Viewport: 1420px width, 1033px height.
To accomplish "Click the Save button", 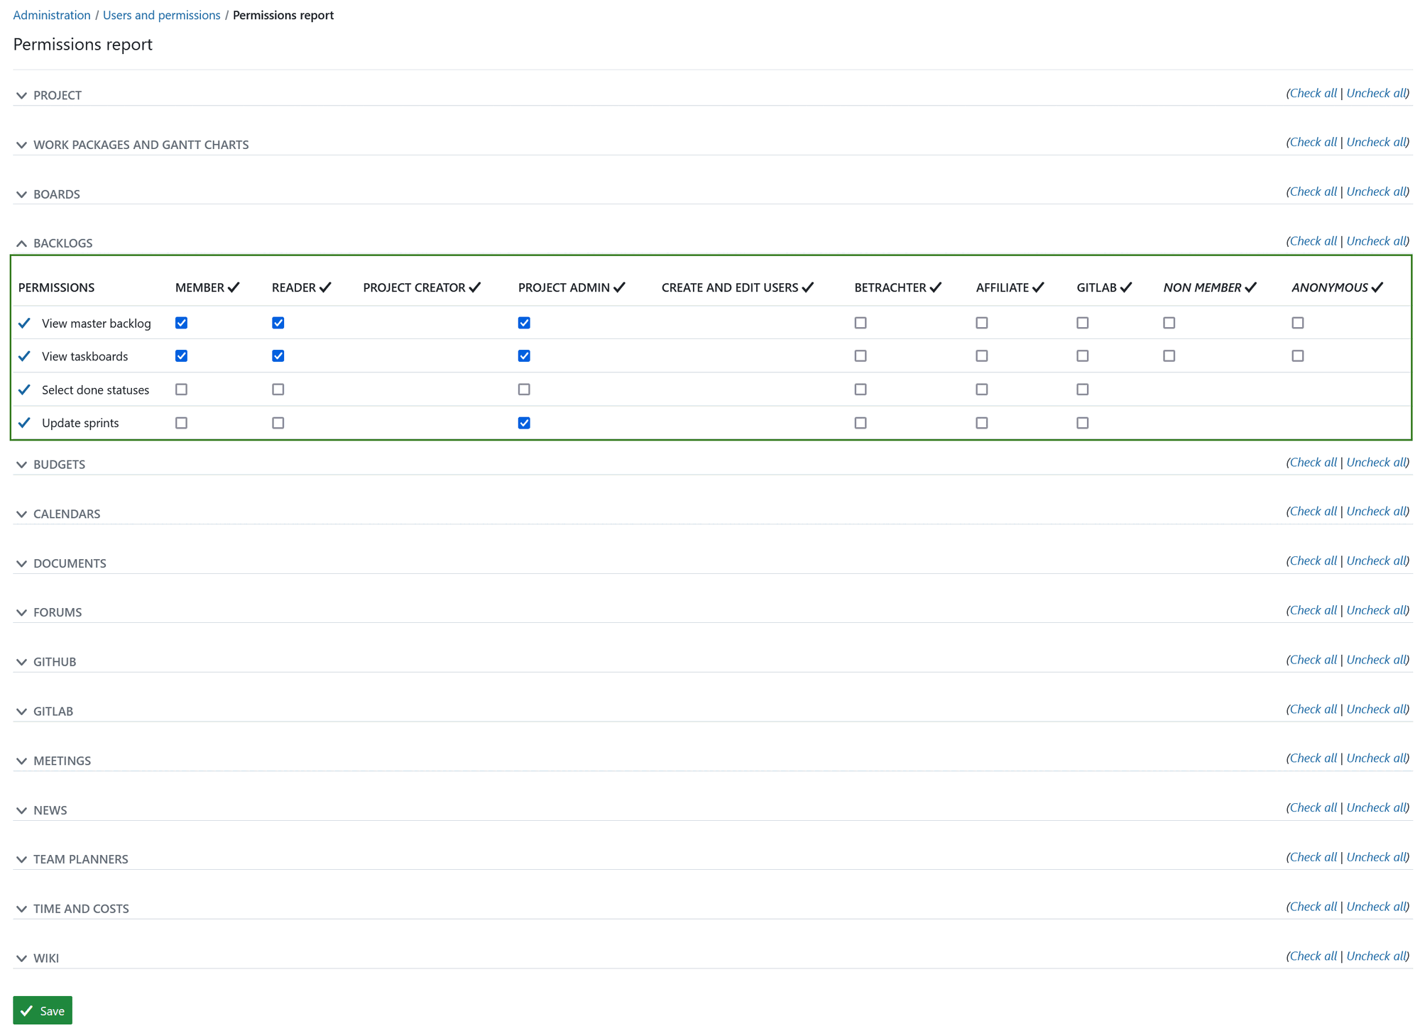I will [43, 1010].
